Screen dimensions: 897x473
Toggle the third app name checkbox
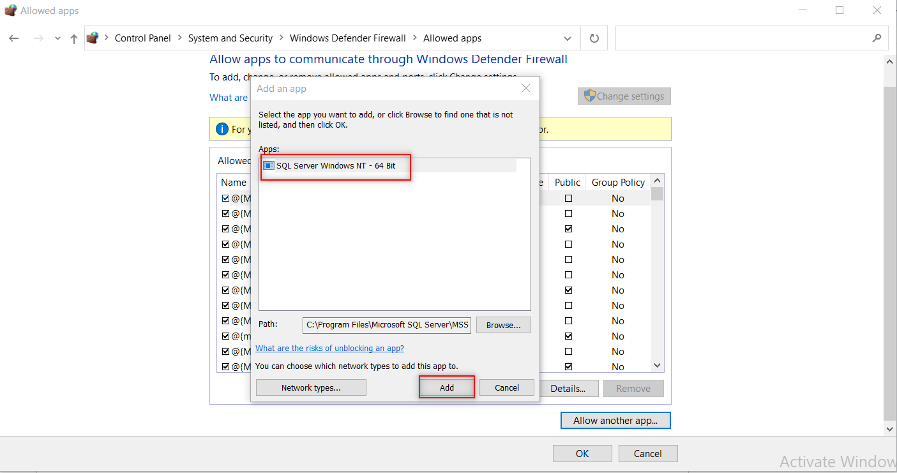(225, 229)
